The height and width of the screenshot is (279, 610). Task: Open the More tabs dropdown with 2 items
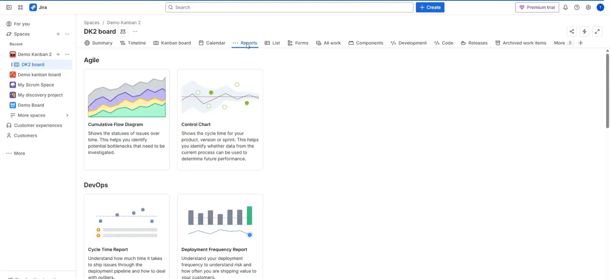564,43
